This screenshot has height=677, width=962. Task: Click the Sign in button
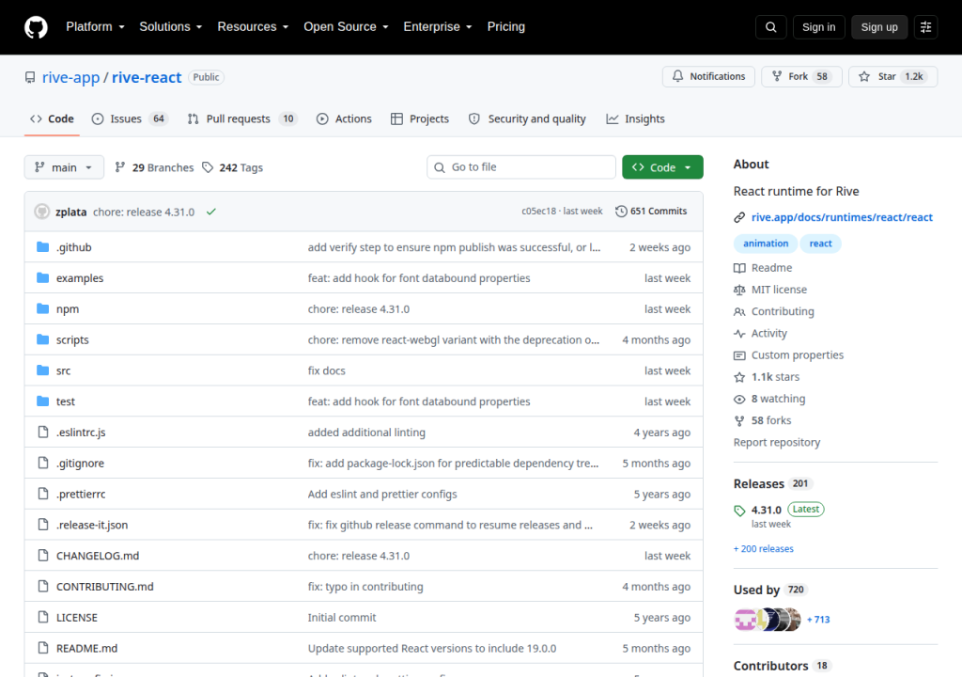click(818, 27)
